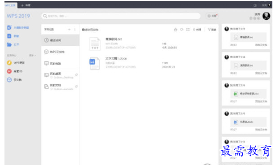This screenshot has width=275, height=165.
Task: Open the 筛选 filter dropdown
Action: 212,30
